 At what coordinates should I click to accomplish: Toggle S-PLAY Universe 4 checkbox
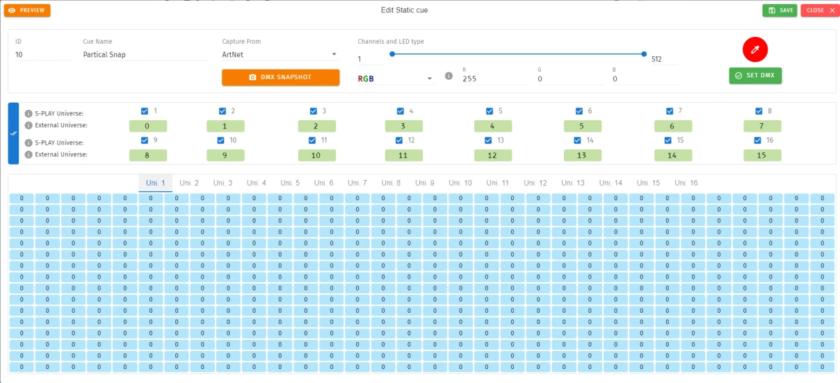click(401, 111)
